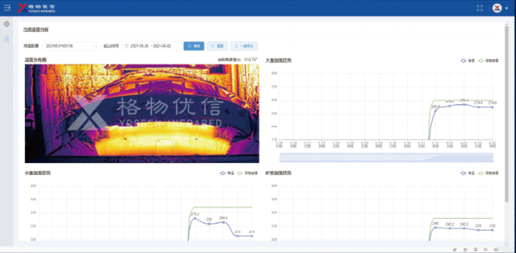The width and height of the screenshot is (516, 253).
Task: Click the Yoseen Infrared logo
Action: tap(36, 8)
